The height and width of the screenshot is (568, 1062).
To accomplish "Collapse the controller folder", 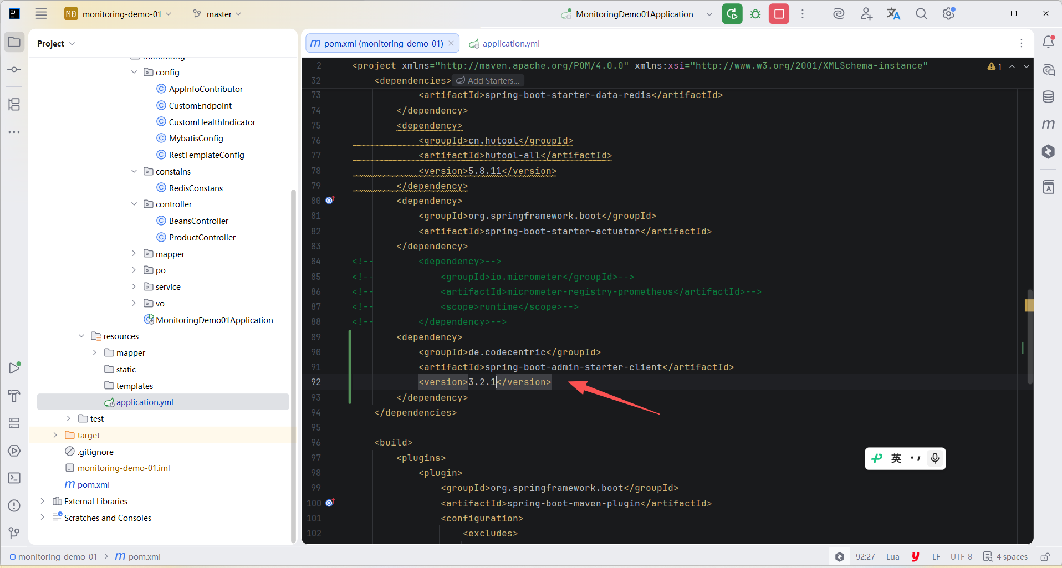I will pyautogui.click(x=134, y=204).
